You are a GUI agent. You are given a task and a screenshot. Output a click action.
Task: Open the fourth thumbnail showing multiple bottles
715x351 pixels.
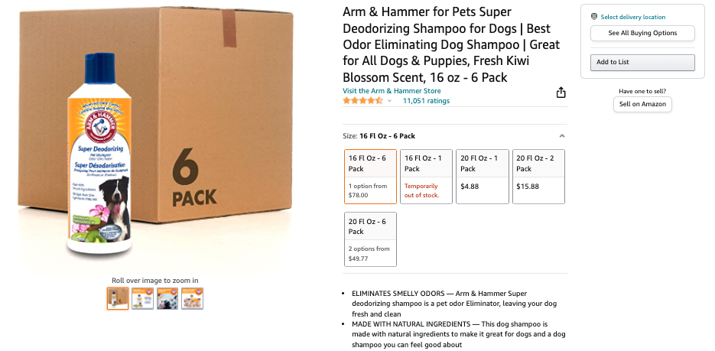pos(192,298)
